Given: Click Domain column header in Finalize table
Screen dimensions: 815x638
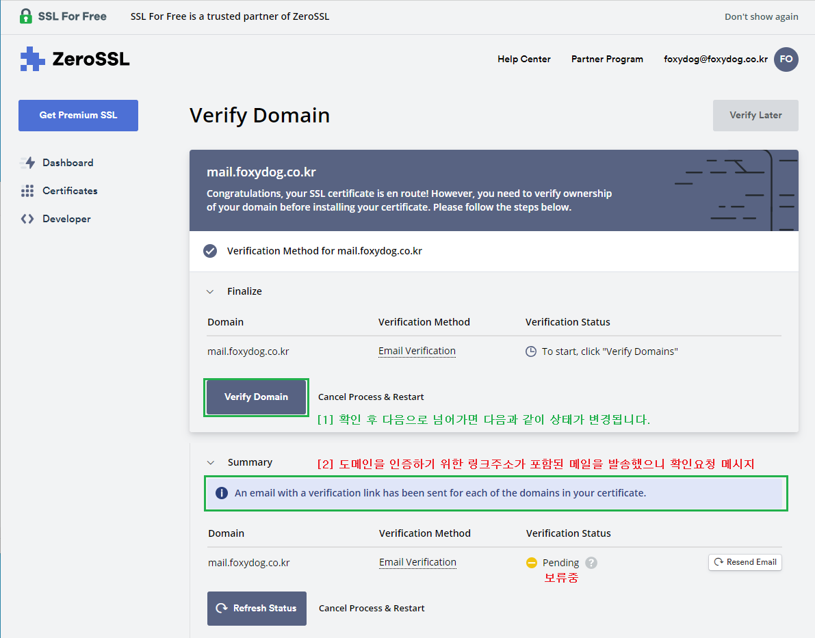Looking at the screenshot, I should [x=226, y=322].
